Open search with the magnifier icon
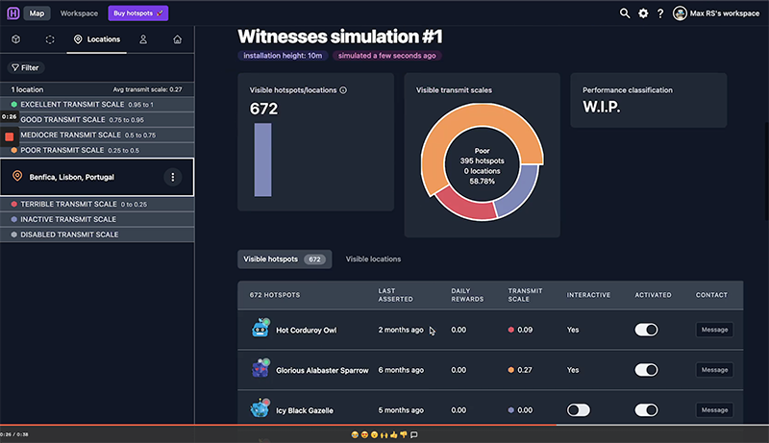The image size is (769, 443). tap(624, 13)
